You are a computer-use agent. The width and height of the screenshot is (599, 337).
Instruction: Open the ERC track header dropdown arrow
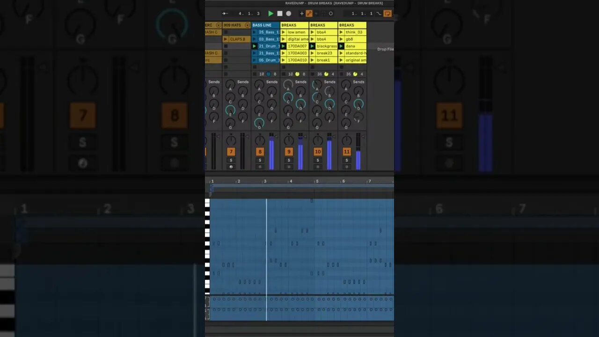pos(219,25)
